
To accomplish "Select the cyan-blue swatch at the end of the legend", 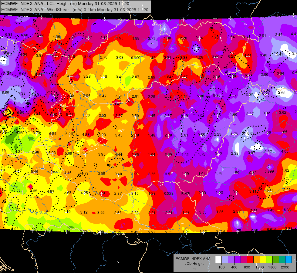I will pyautogui.click(x=289, y=260).
